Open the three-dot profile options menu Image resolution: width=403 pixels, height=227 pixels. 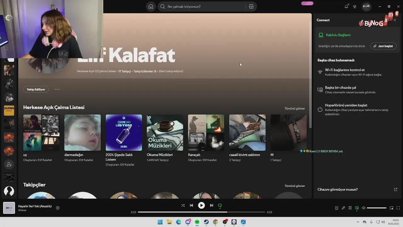(x=57, y=89)
